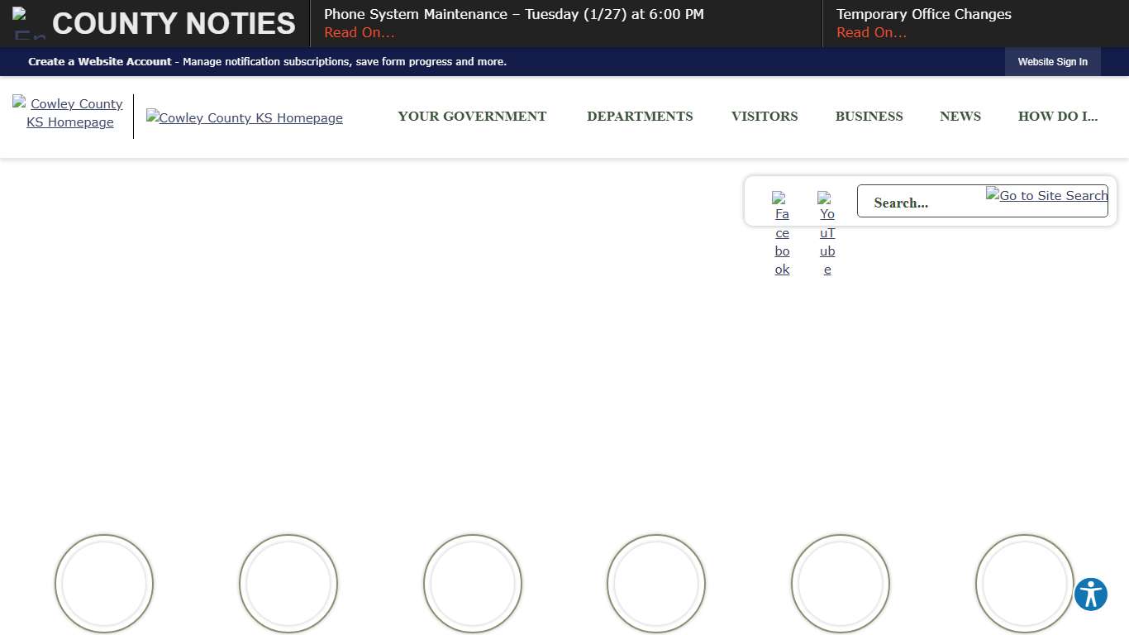Open the blue accessibility widget

click(x=1090, y=594)
